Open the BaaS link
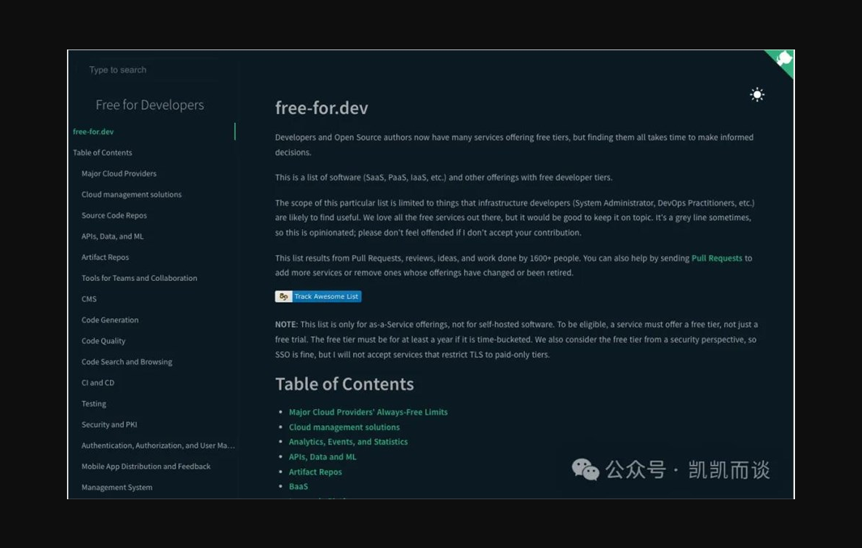This screenshot has width=862, height=548. coord(298,486)
